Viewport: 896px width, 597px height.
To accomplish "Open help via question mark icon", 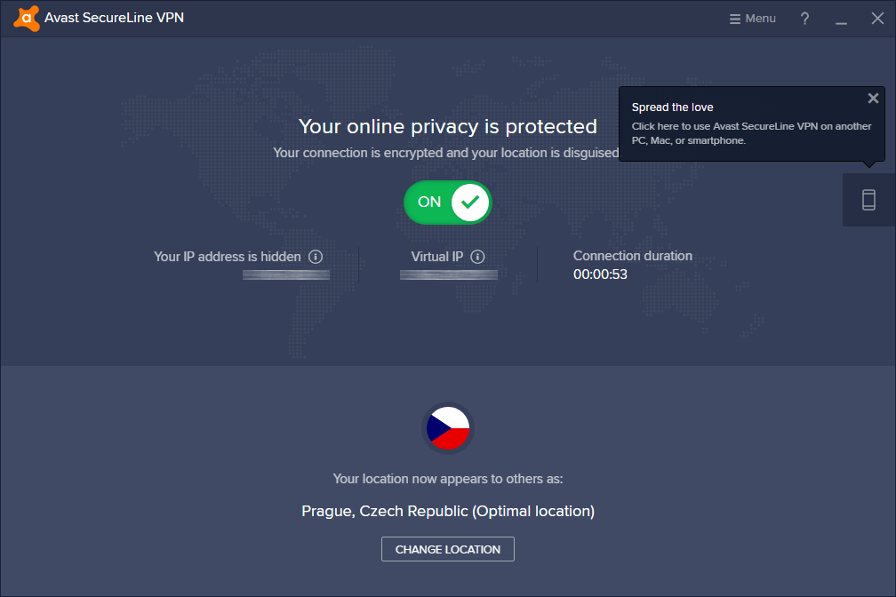I will pyautogui.click(x=804, y=19).
